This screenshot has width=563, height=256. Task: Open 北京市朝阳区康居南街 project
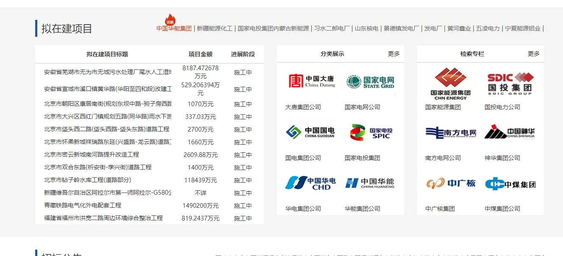point(108,104)
